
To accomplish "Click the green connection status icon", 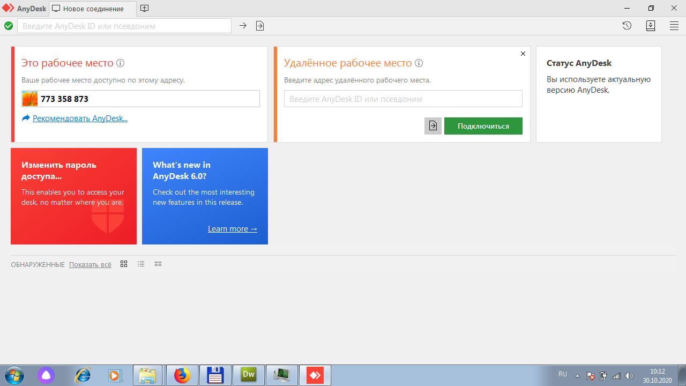I will (x=9, y=26).
